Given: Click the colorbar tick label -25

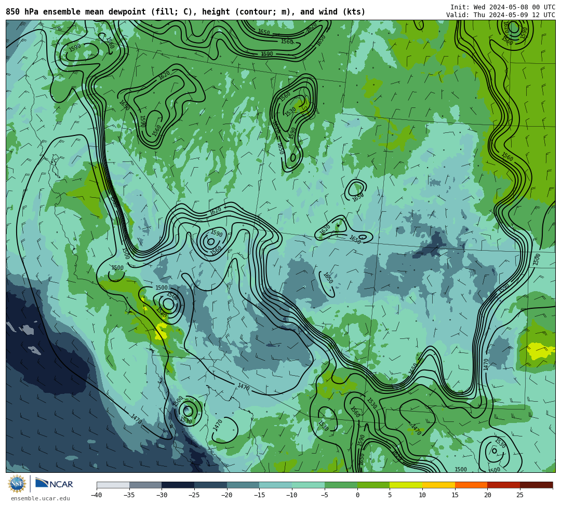Looking at the screenshot, I should (194, 495).
